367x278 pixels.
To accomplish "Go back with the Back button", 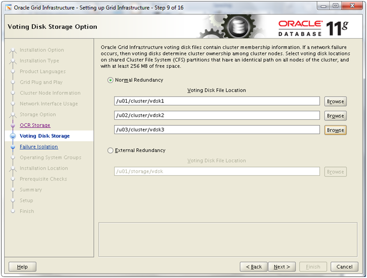I will tap(253, 267).
